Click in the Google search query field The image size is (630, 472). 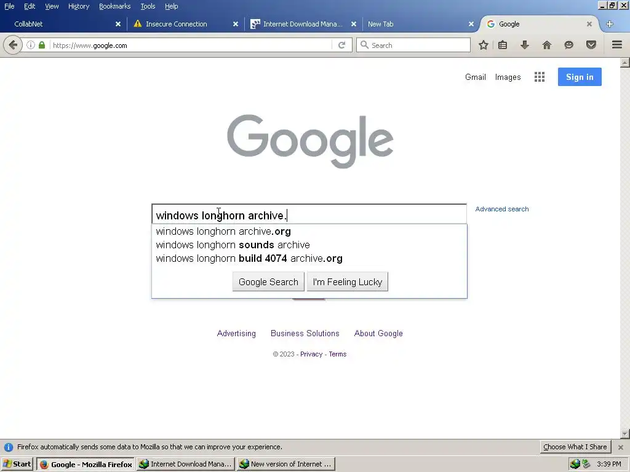[309, 214]
